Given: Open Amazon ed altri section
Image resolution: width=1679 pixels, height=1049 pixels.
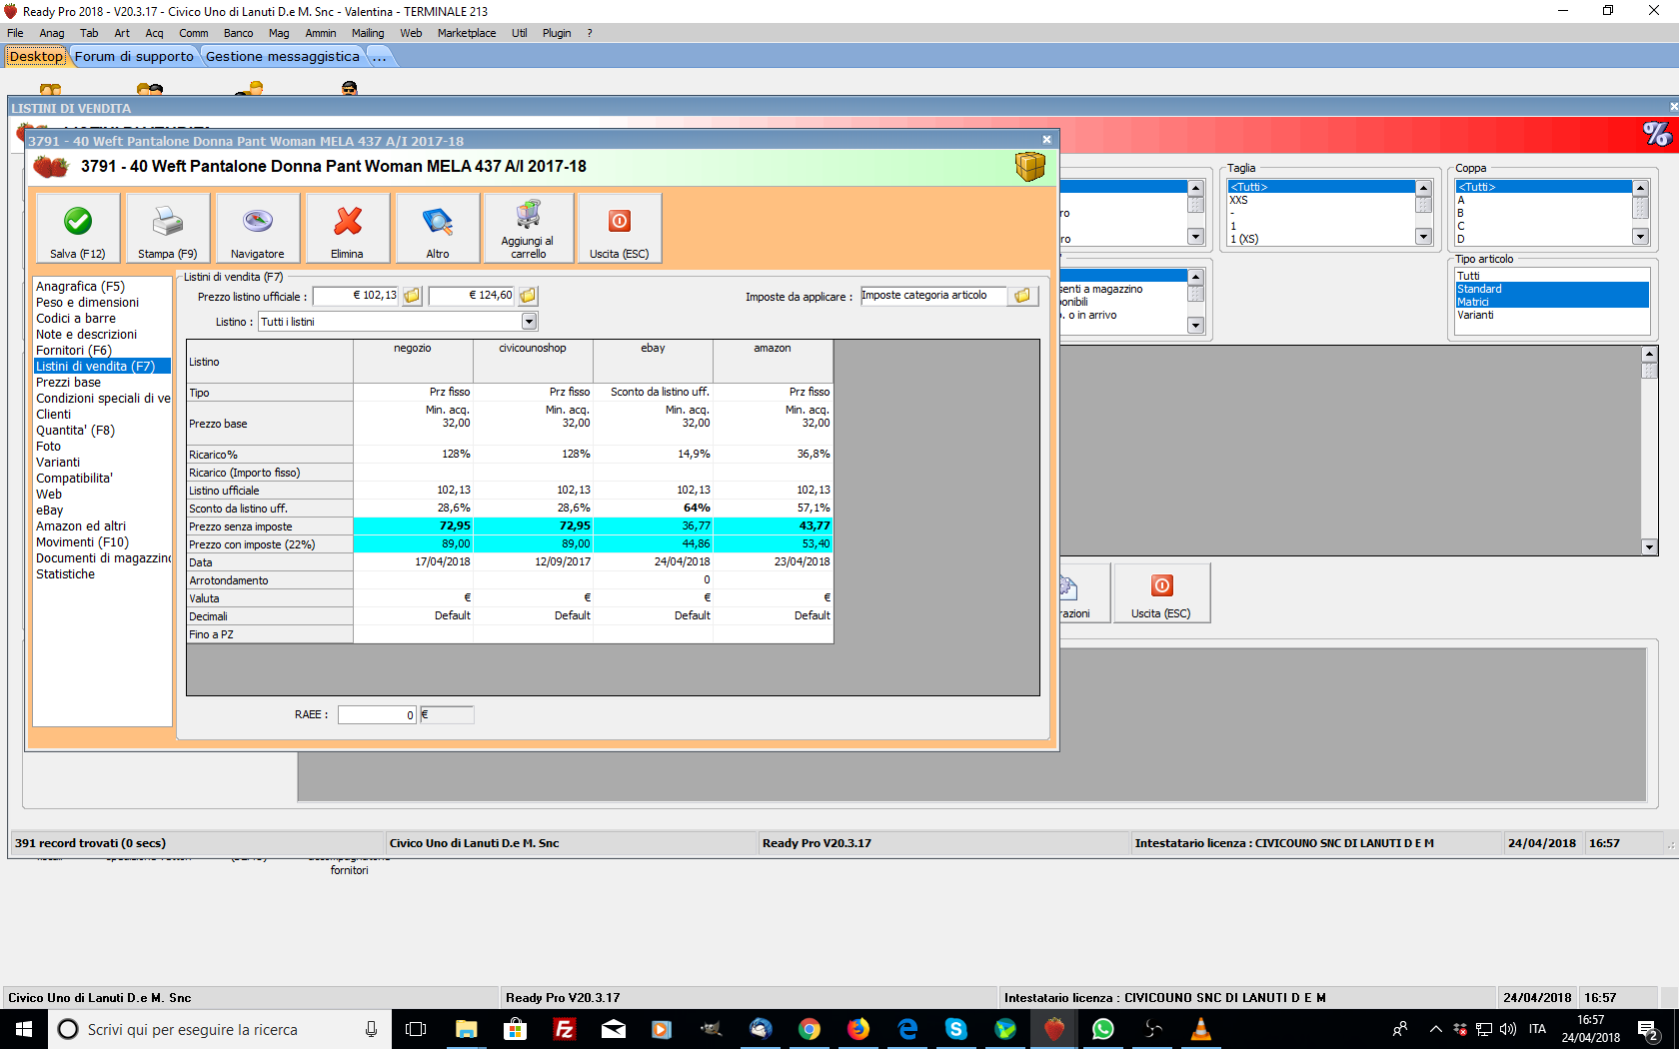Looking at the screenshot, I should click(x=81, y=526).
